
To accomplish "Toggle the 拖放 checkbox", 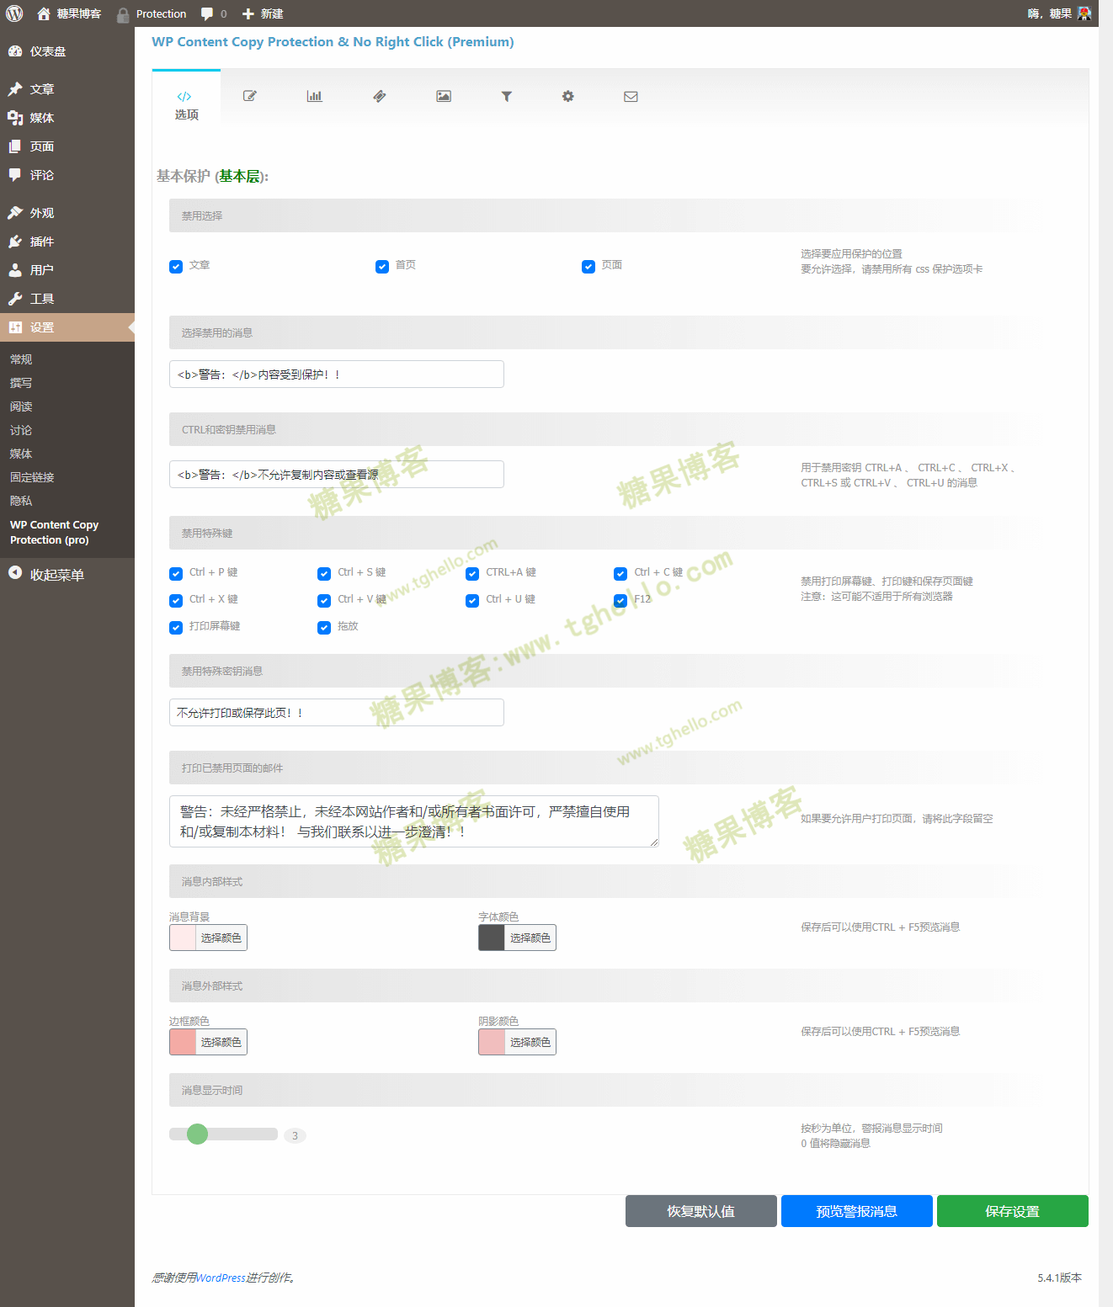I will 324,628.
